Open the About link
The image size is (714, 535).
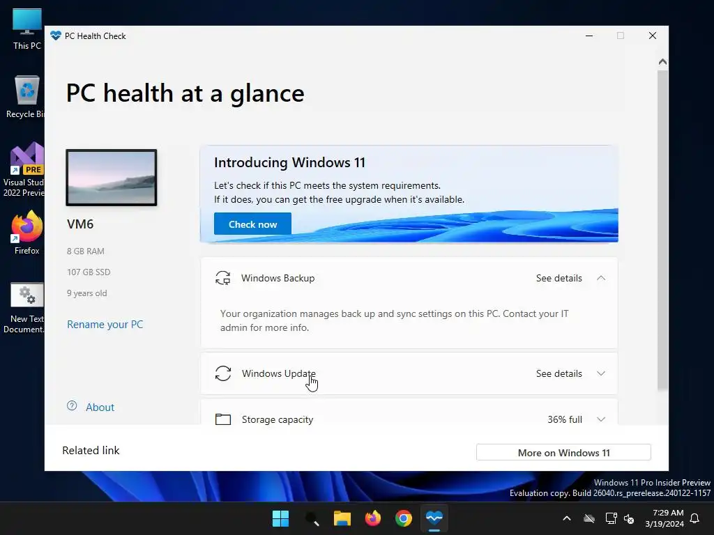point(100,407)
